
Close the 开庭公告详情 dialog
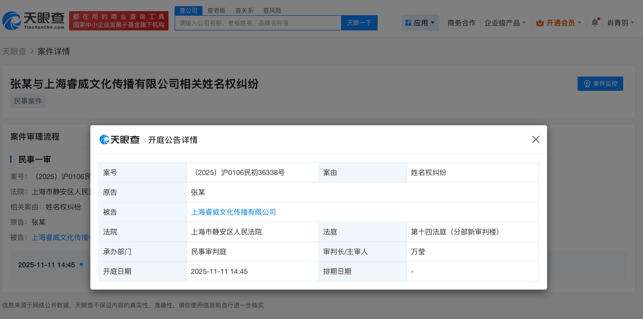click(535, 139)
